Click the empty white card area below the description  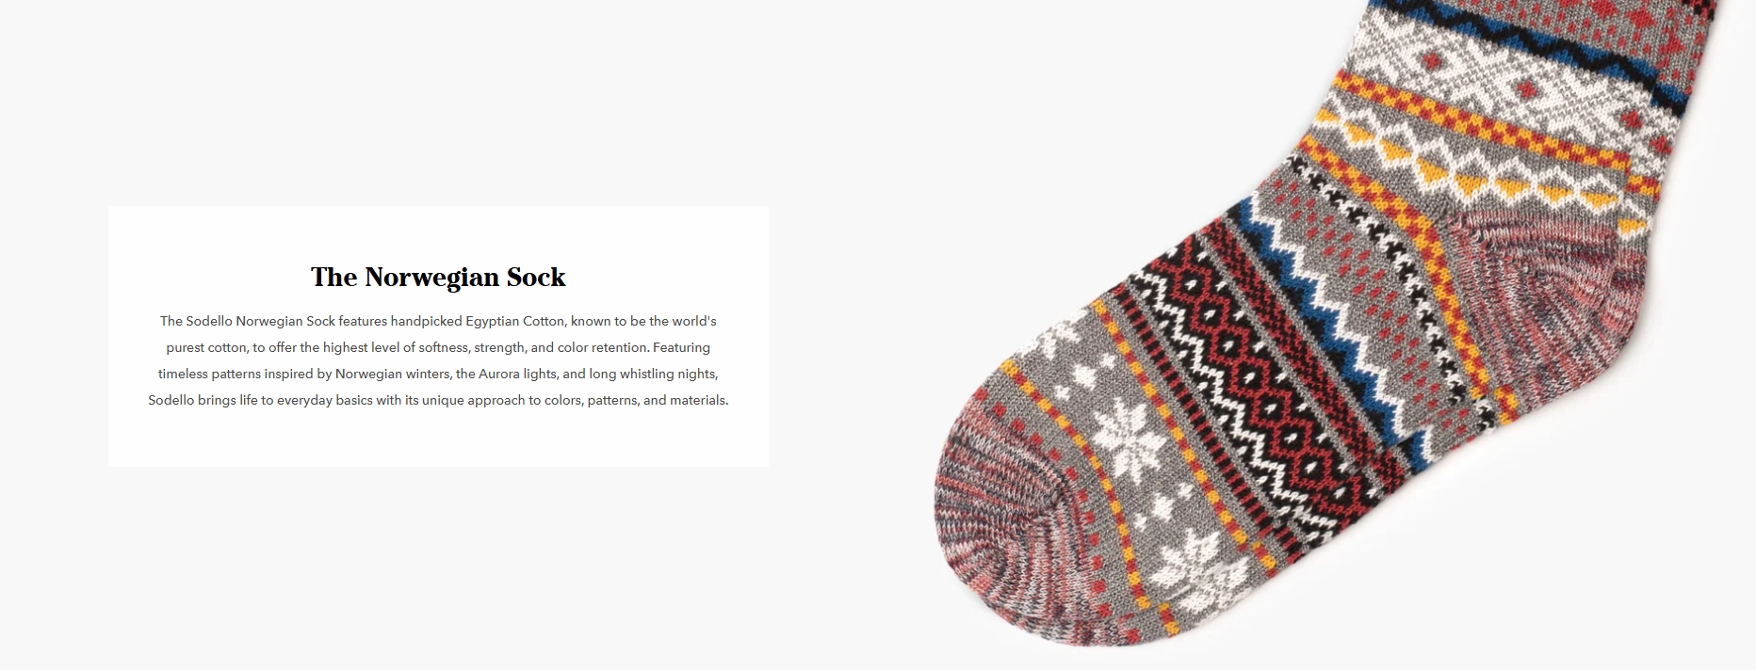click(438, 439)
